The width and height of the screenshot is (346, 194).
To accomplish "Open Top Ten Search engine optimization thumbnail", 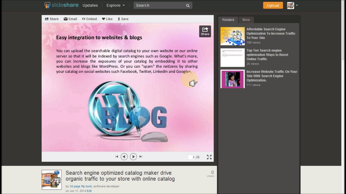I will [x=232, y=57].
